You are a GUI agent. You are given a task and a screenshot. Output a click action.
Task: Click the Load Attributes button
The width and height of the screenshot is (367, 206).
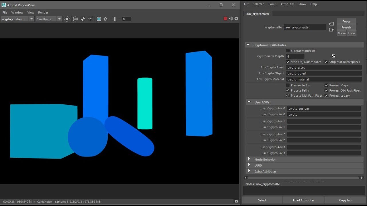click(304, 200)
